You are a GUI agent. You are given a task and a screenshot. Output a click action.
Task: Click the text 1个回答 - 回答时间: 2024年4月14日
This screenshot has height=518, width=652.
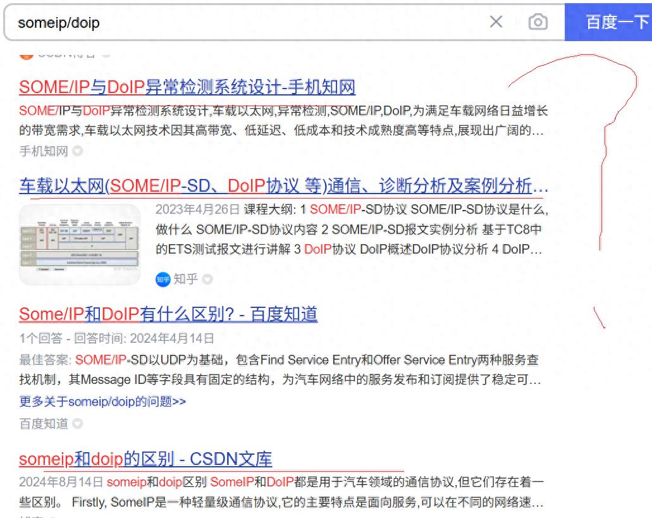click(x=116, y=338)
